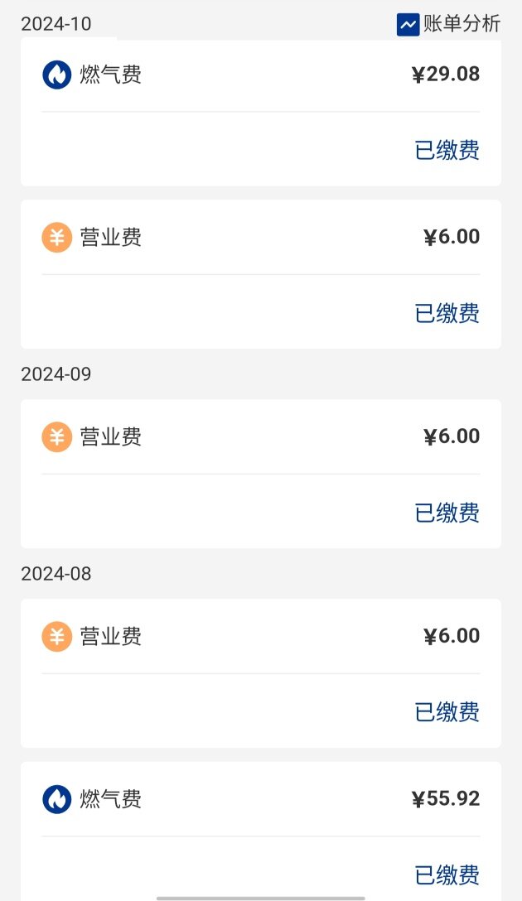Tap the 燃气费 label in the October card

110,75
